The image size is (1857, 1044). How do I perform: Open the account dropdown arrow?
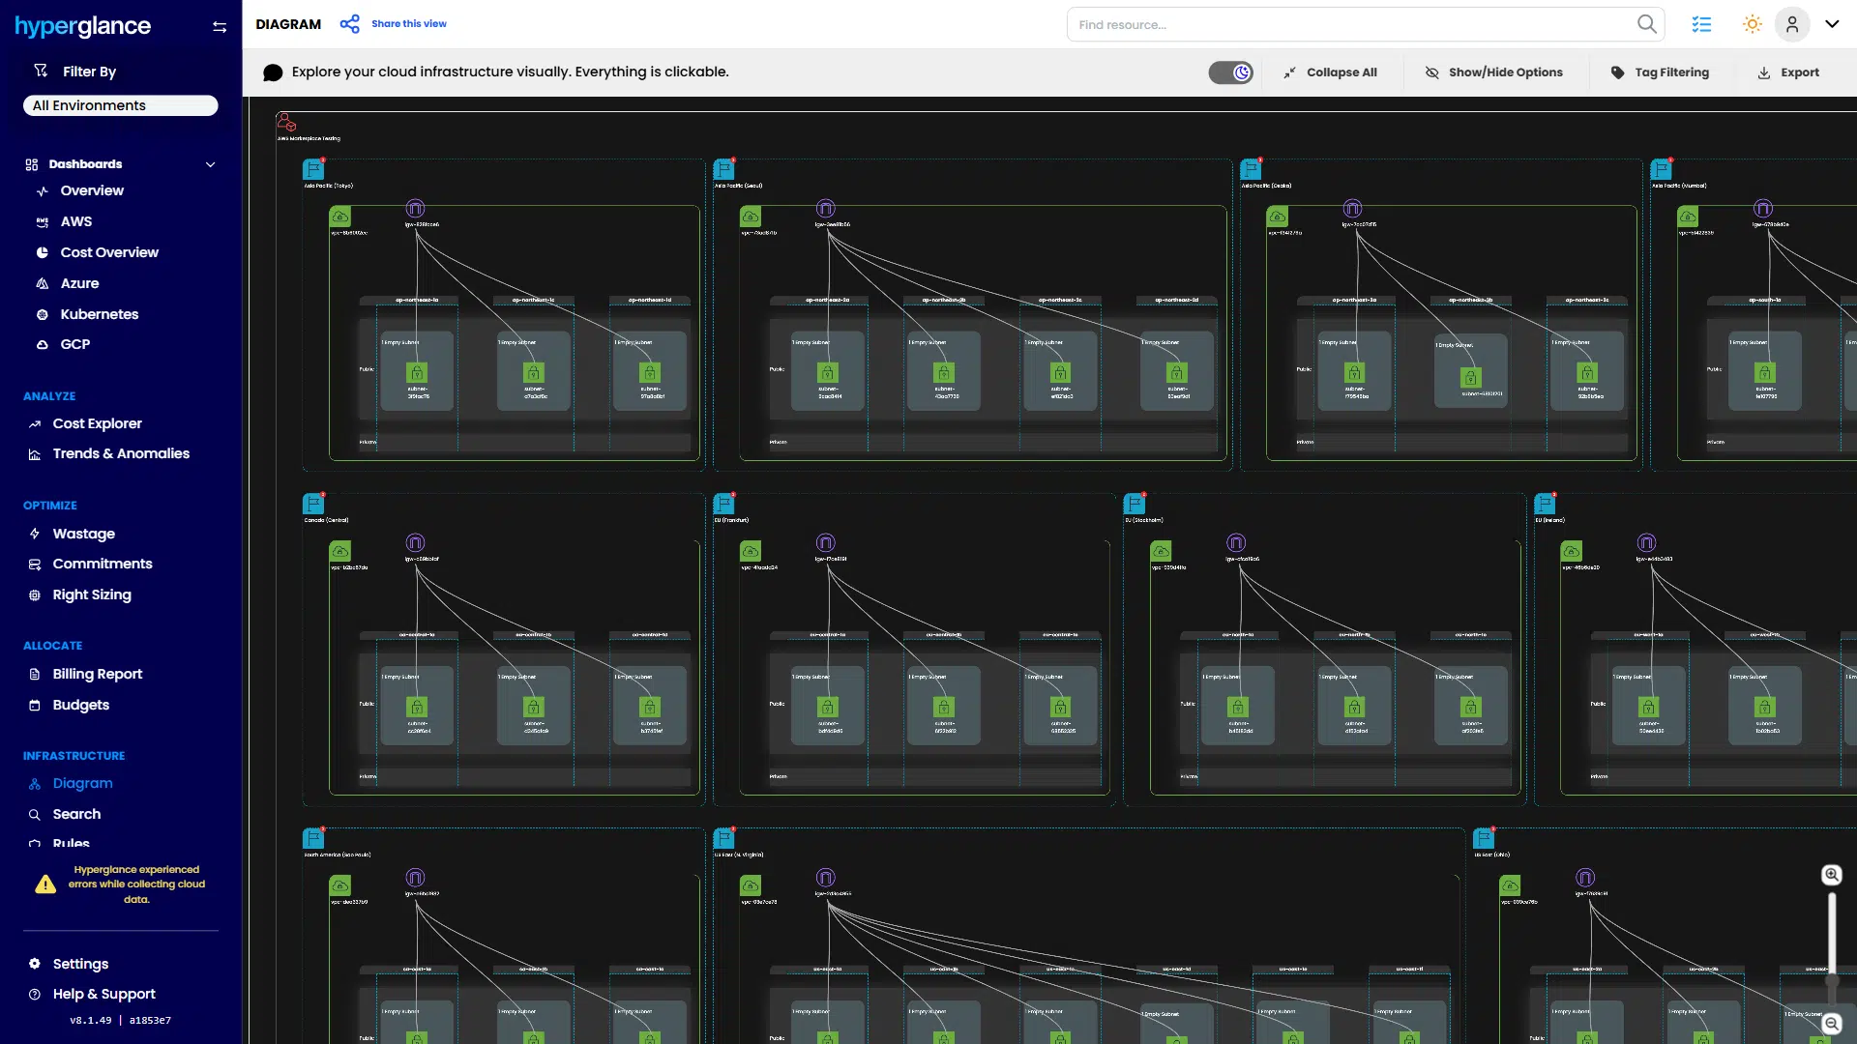tap(1832, 24)
